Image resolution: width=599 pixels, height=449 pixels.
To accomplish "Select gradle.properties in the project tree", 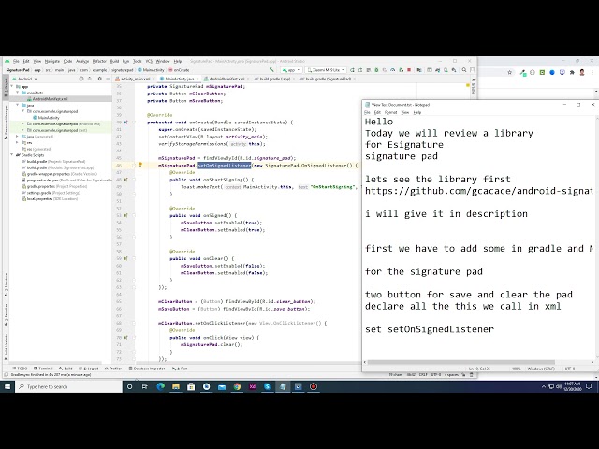I will click(x=54, y=186).
